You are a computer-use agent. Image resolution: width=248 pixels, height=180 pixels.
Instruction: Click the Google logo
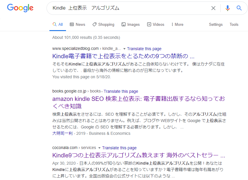[20, 8]
